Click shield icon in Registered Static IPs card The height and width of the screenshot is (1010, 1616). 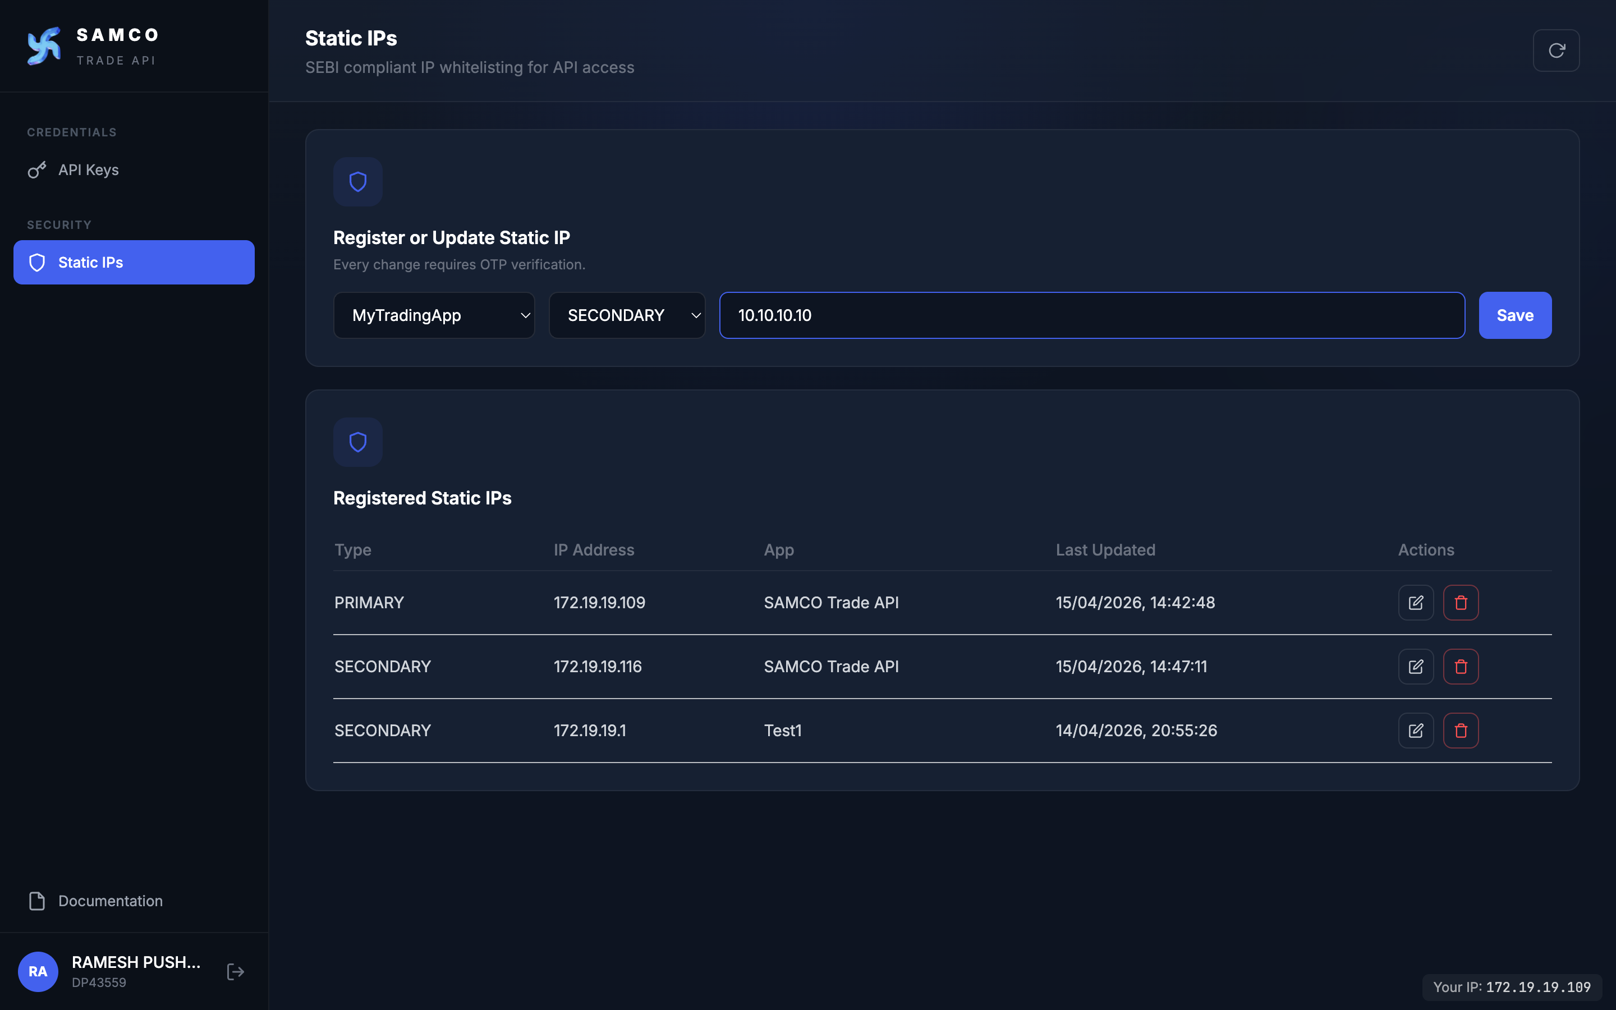(358, 442)
